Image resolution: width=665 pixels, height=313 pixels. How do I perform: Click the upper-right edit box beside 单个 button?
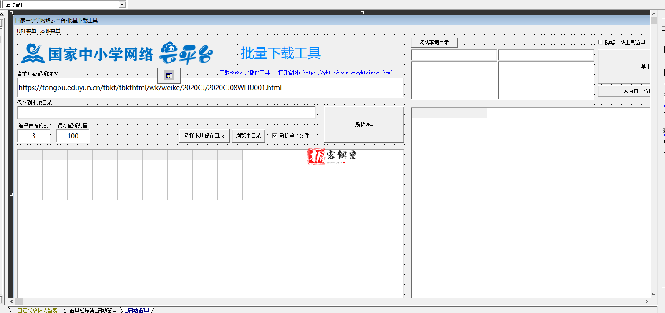546,55
